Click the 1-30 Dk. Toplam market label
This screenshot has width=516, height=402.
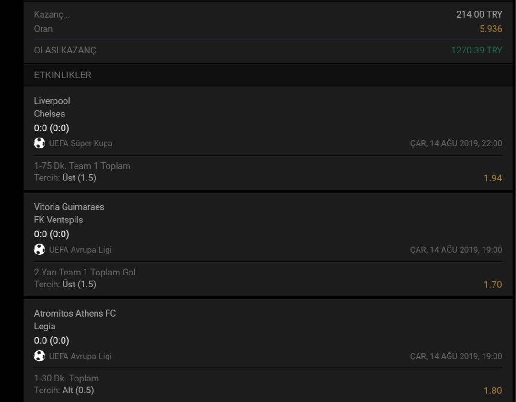click(66, 378)
